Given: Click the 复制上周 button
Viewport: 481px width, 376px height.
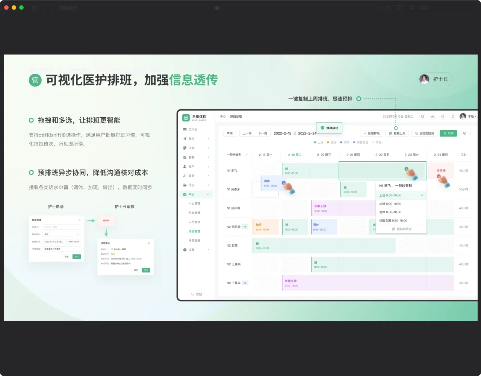Looking at the screenshot, I should [397, 133].
